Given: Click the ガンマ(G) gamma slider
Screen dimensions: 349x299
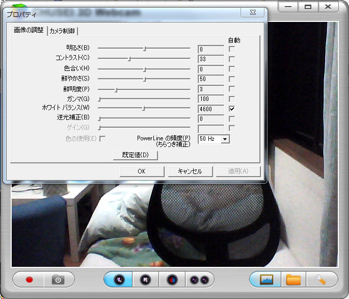Looking at the screenshot, I should click(144, 99).
